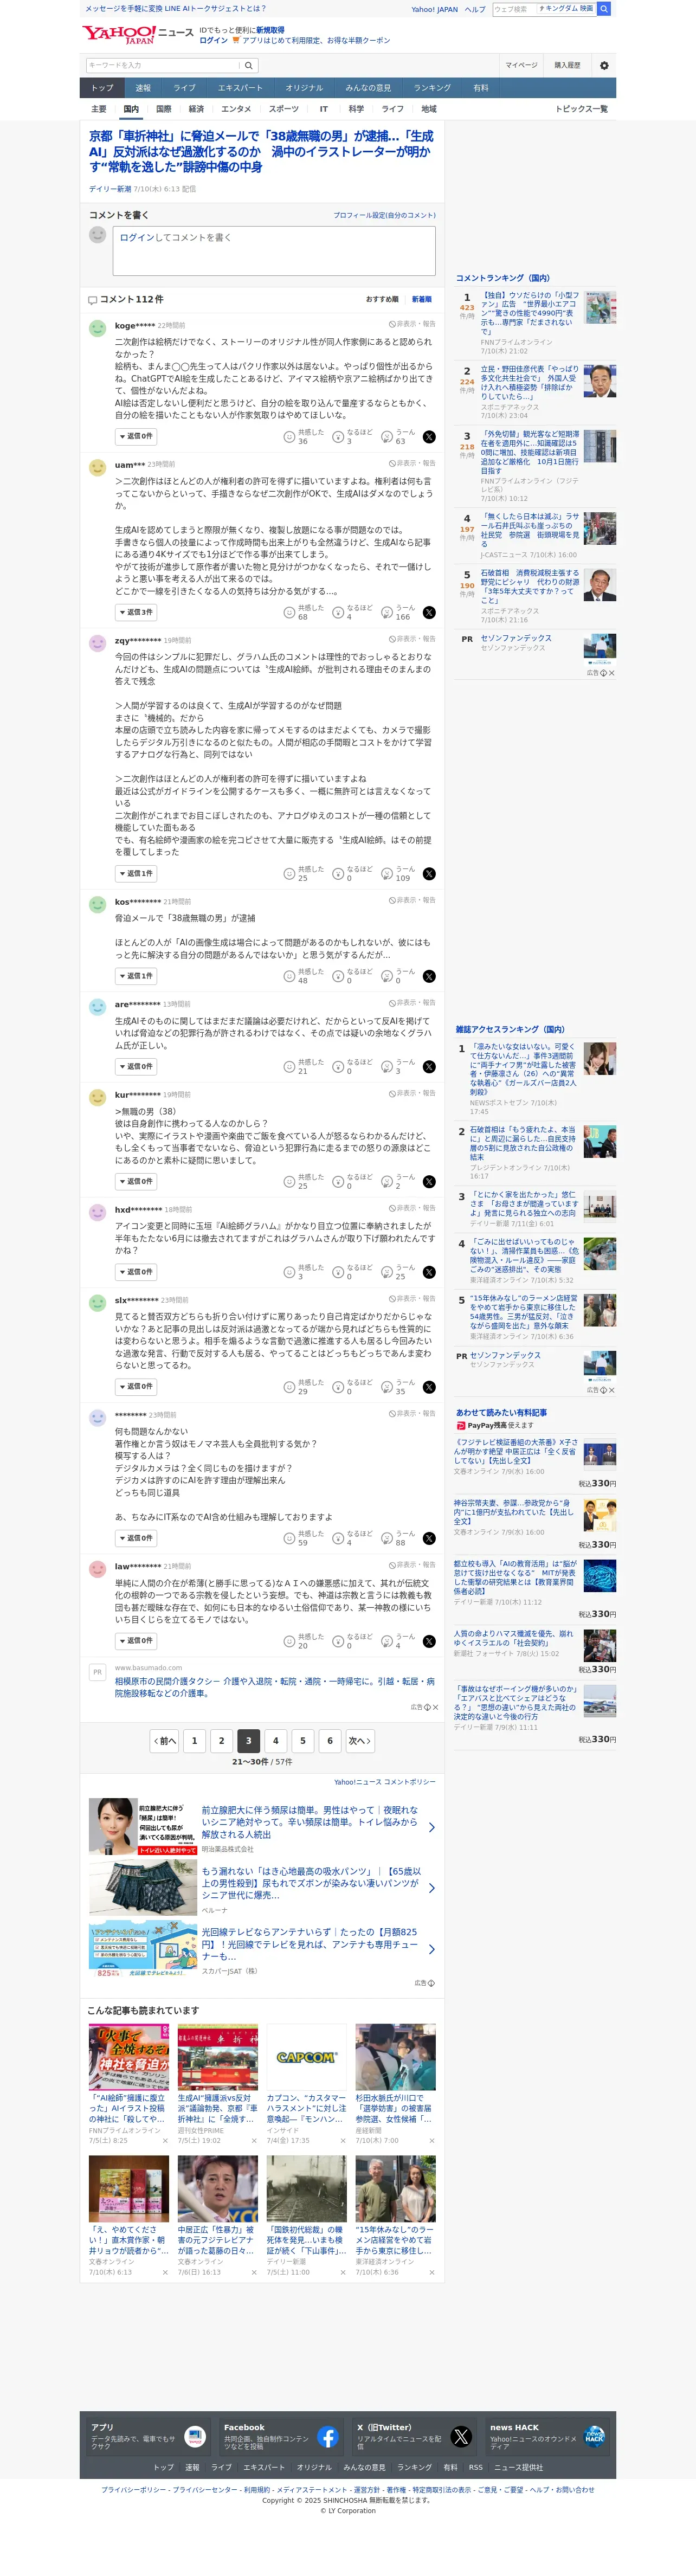Click the X (旧Twitter) icon in footer

click(460, 2437)
